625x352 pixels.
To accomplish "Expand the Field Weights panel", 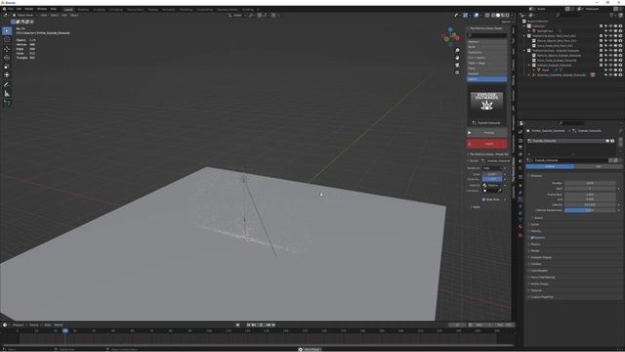I will click(538, 271).
